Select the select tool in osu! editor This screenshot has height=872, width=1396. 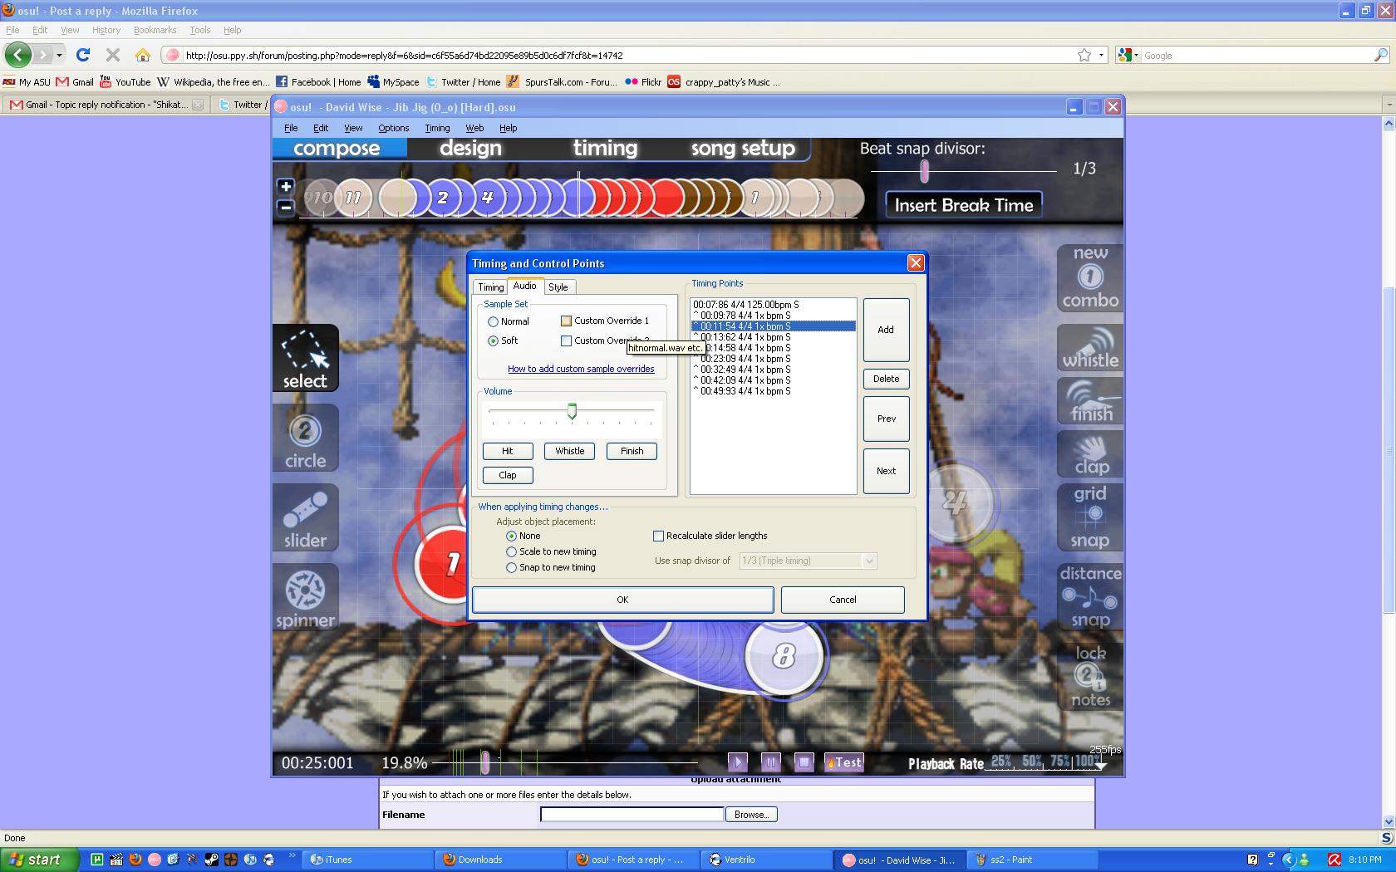tap(305, 358)
